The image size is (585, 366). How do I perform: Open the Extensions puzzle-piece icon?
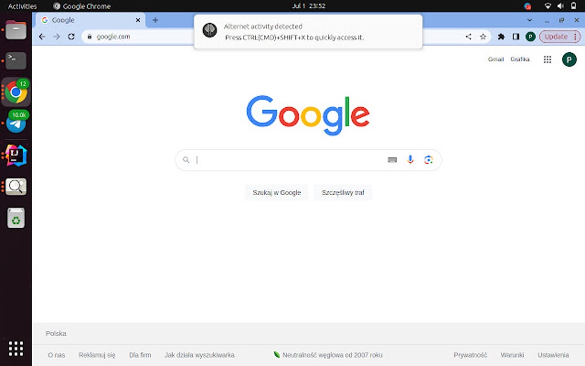[500, 36]
